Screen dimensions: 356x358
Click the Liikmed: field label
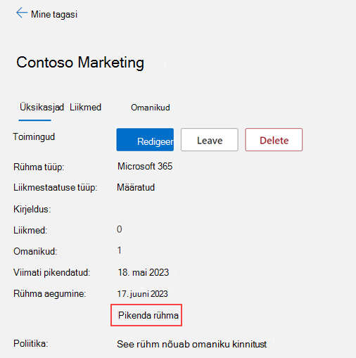point(30,231)
